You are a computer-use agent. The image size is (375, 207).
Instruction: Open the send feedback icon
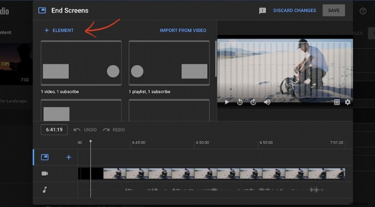[x=262, y=11]
